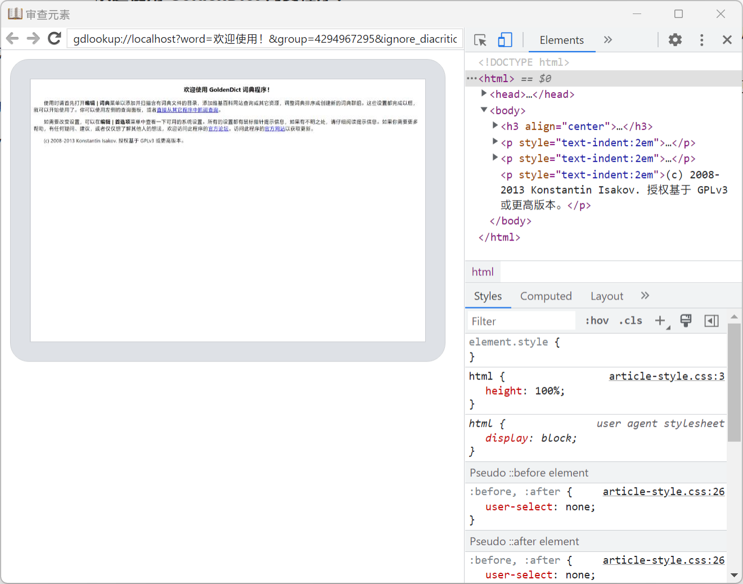
Task: Switch to the Elements tab
Action: tap(561, 40)
